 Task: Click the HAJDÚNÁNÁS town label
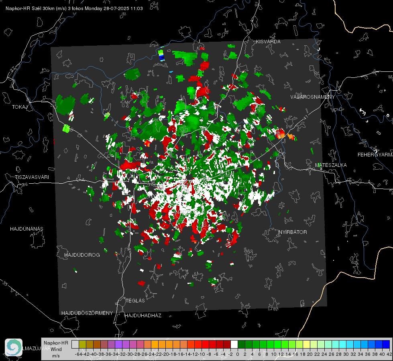tap(26, 229)
